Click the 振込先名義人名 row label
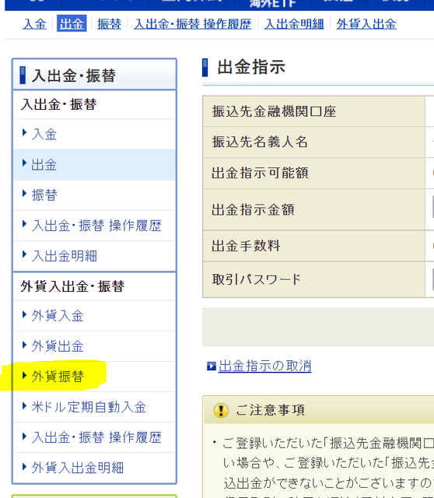 tap(260, 142)
